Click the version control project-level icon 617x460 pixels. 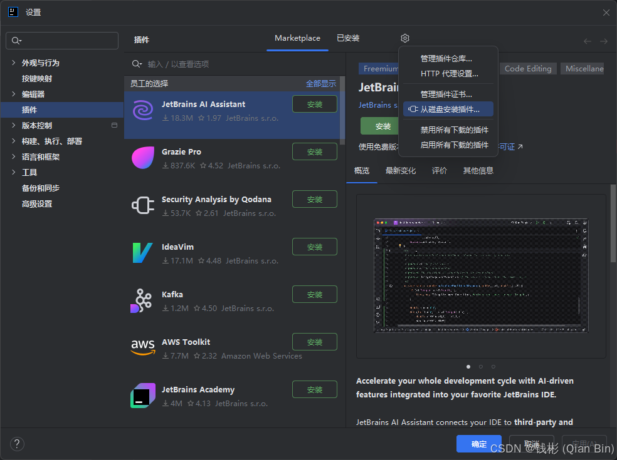pyautogui.click(x=115, y=125)
